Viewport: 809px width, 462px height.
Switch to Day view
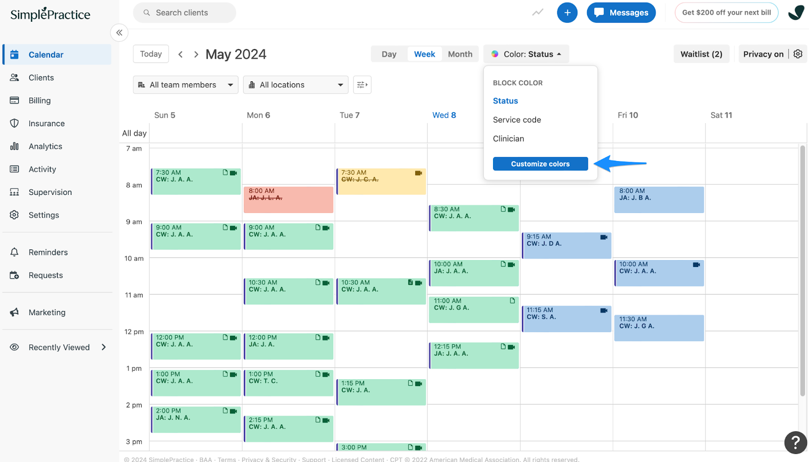click(389, 54)
